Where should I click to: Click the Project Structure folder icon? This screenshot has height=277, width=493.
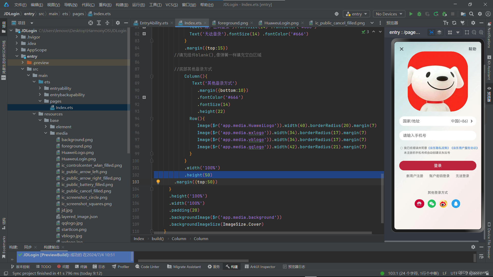(x=463, y=14)
